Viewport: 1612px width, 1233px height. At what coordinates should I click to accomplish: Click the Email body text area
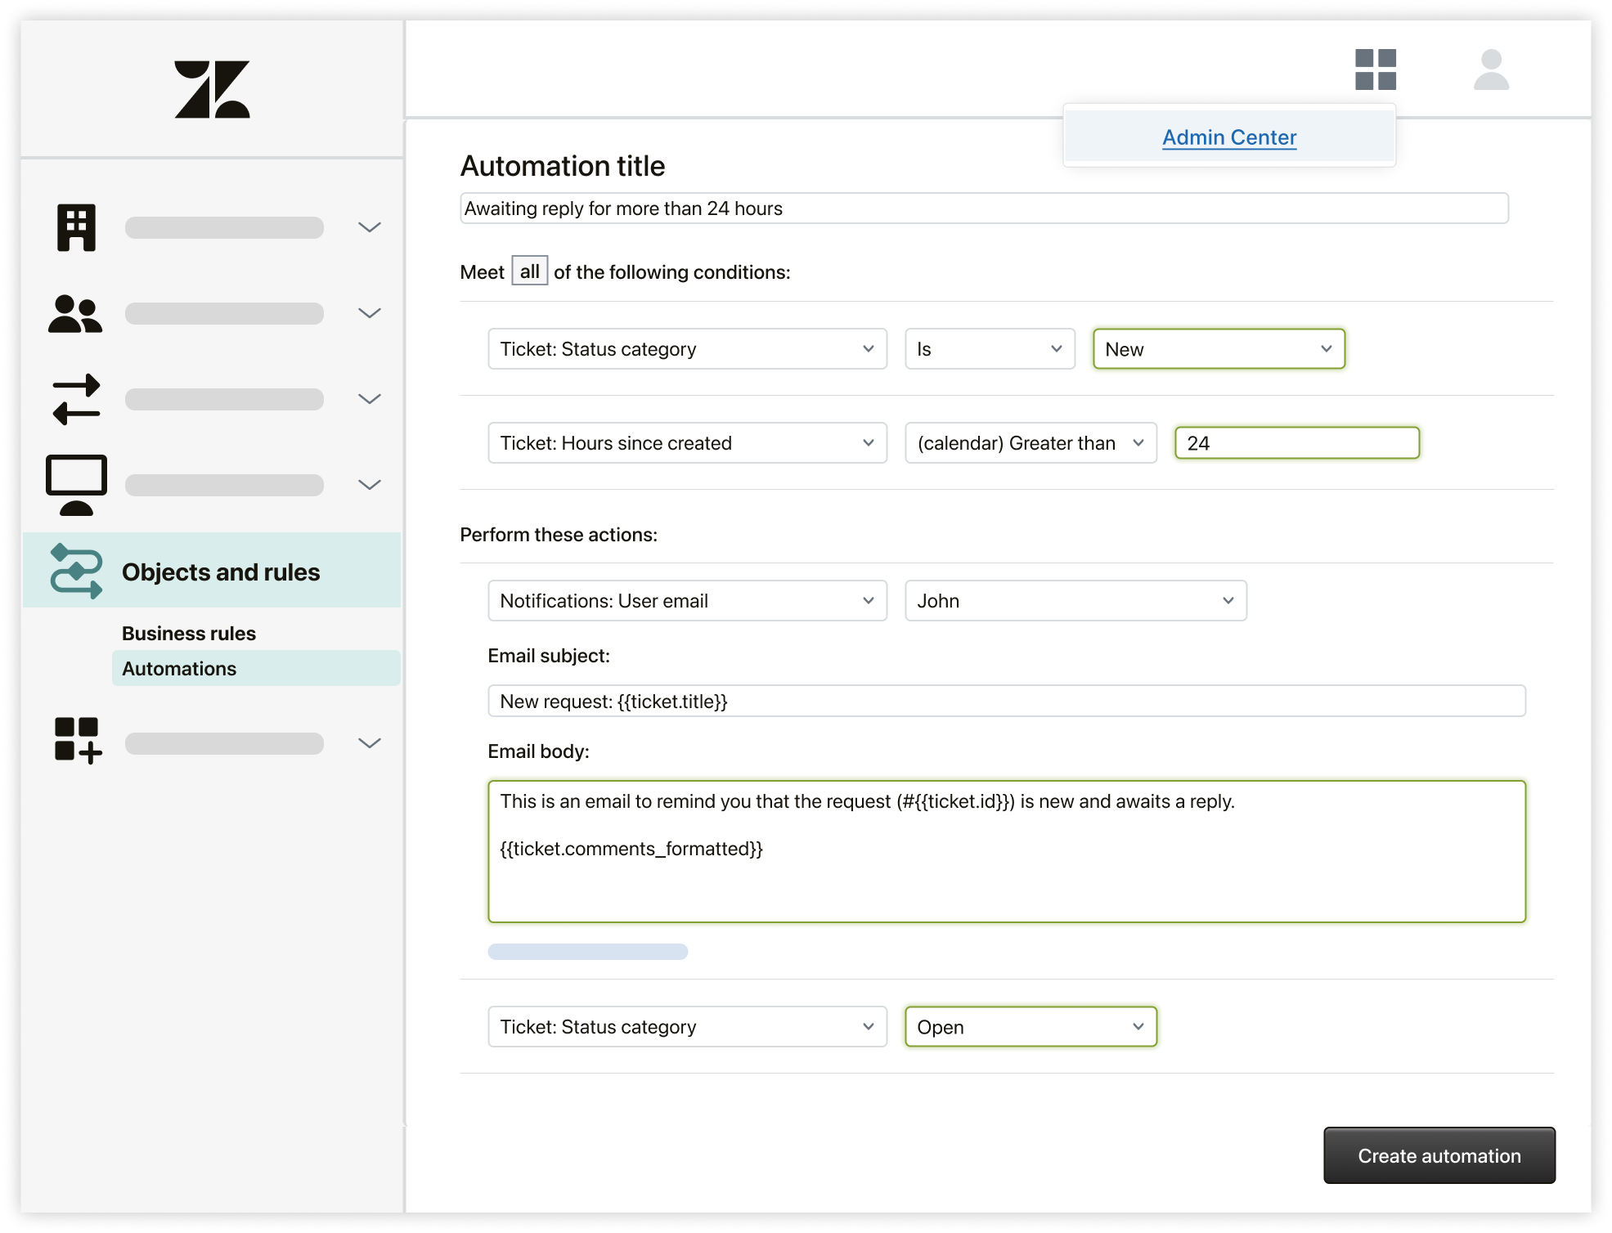(1006, 851)
